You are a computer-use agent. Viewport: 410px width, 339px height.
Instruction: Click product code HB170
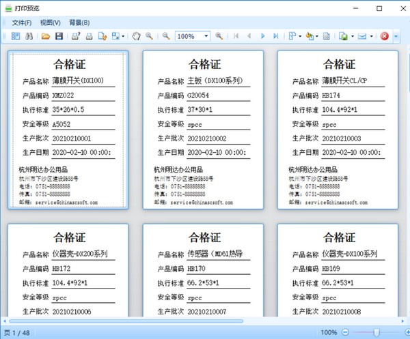196,269
